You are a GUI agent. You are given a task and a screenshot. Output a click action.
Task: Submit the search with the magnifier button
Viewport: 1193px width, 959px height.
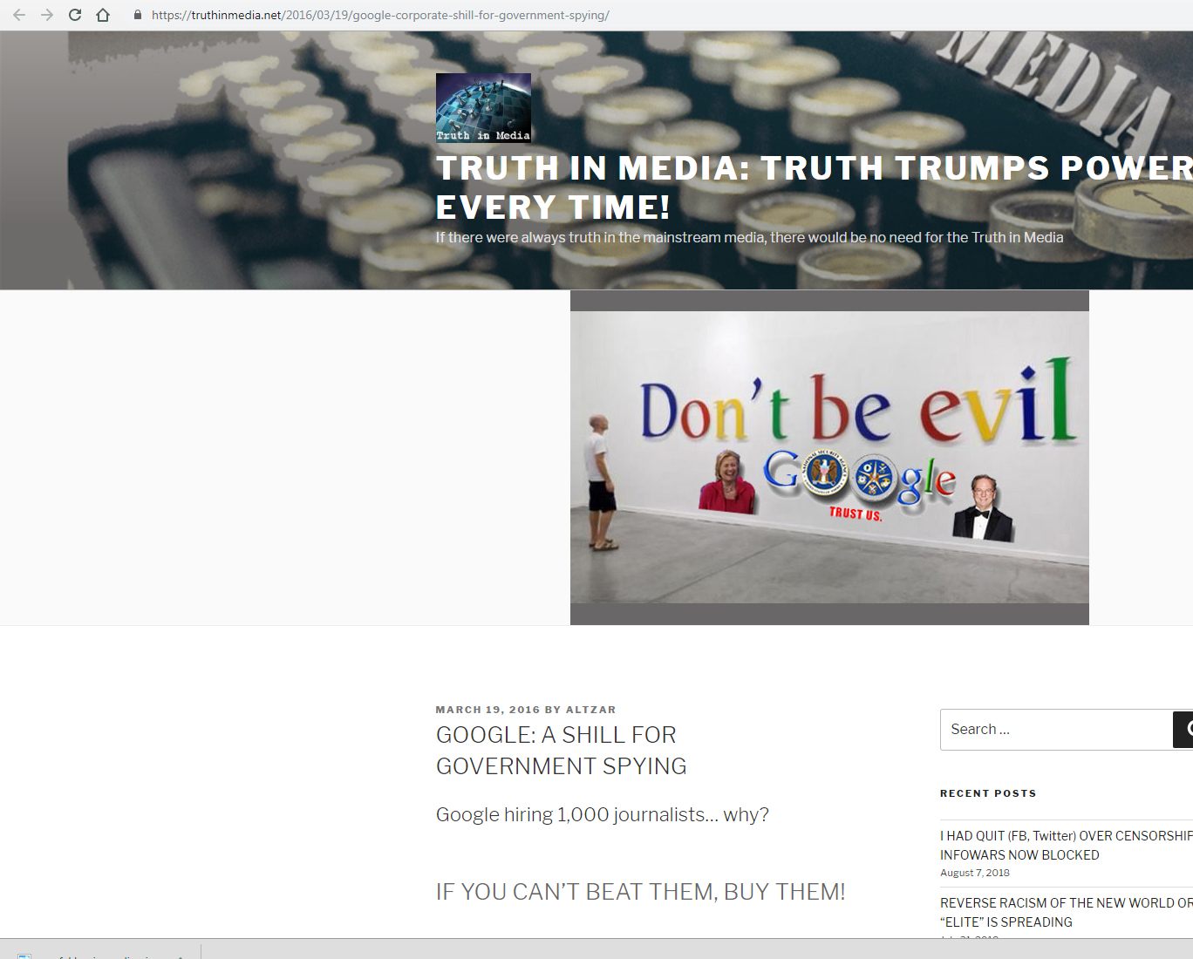click(x=1184, y=730)
